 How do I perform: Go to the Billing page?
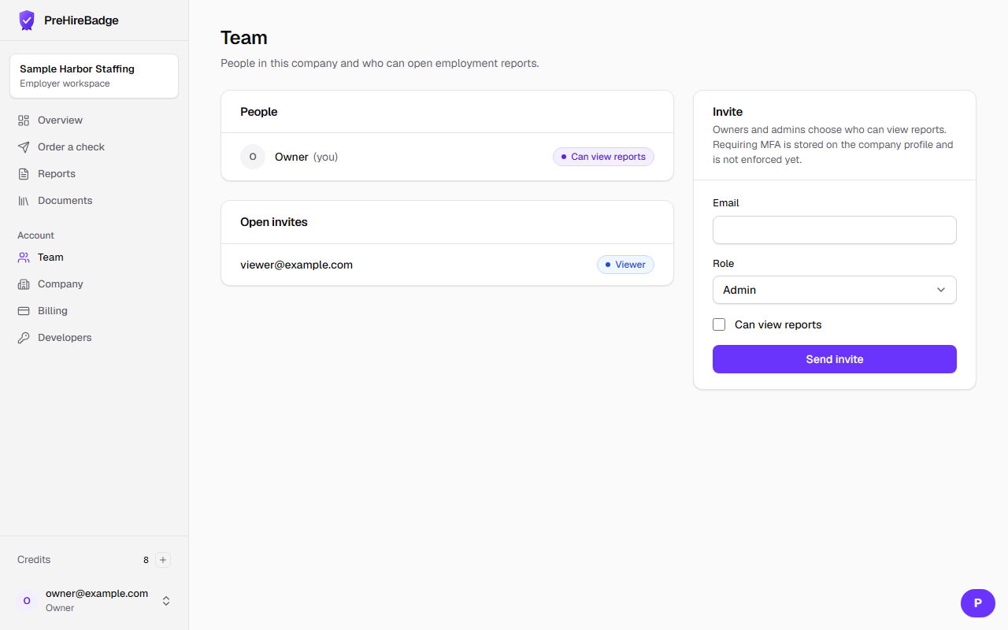click(x=94, y=311)
